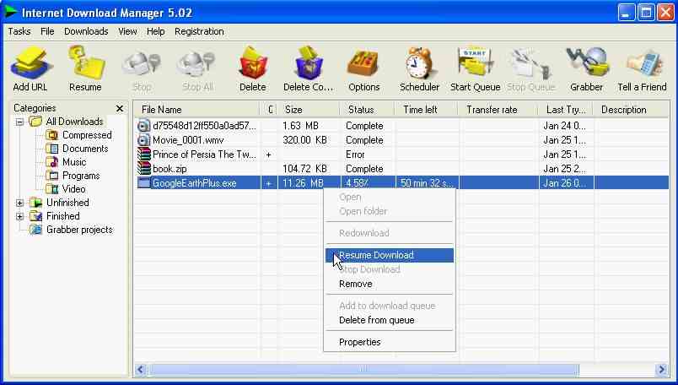Choose Open in the context menu
The height and width of the screenshot is (385, 678).
[x=390, y=197]
